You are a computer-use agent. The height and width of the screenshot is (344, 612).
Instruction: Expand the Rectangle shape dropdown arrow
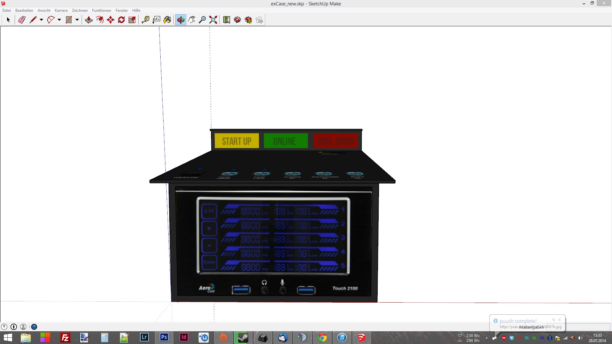click(x=77, y=20)
